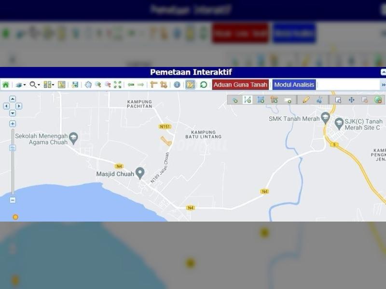Click the save diskette icon
Viewport: 386px width, 289px height.
click(75, 85)
